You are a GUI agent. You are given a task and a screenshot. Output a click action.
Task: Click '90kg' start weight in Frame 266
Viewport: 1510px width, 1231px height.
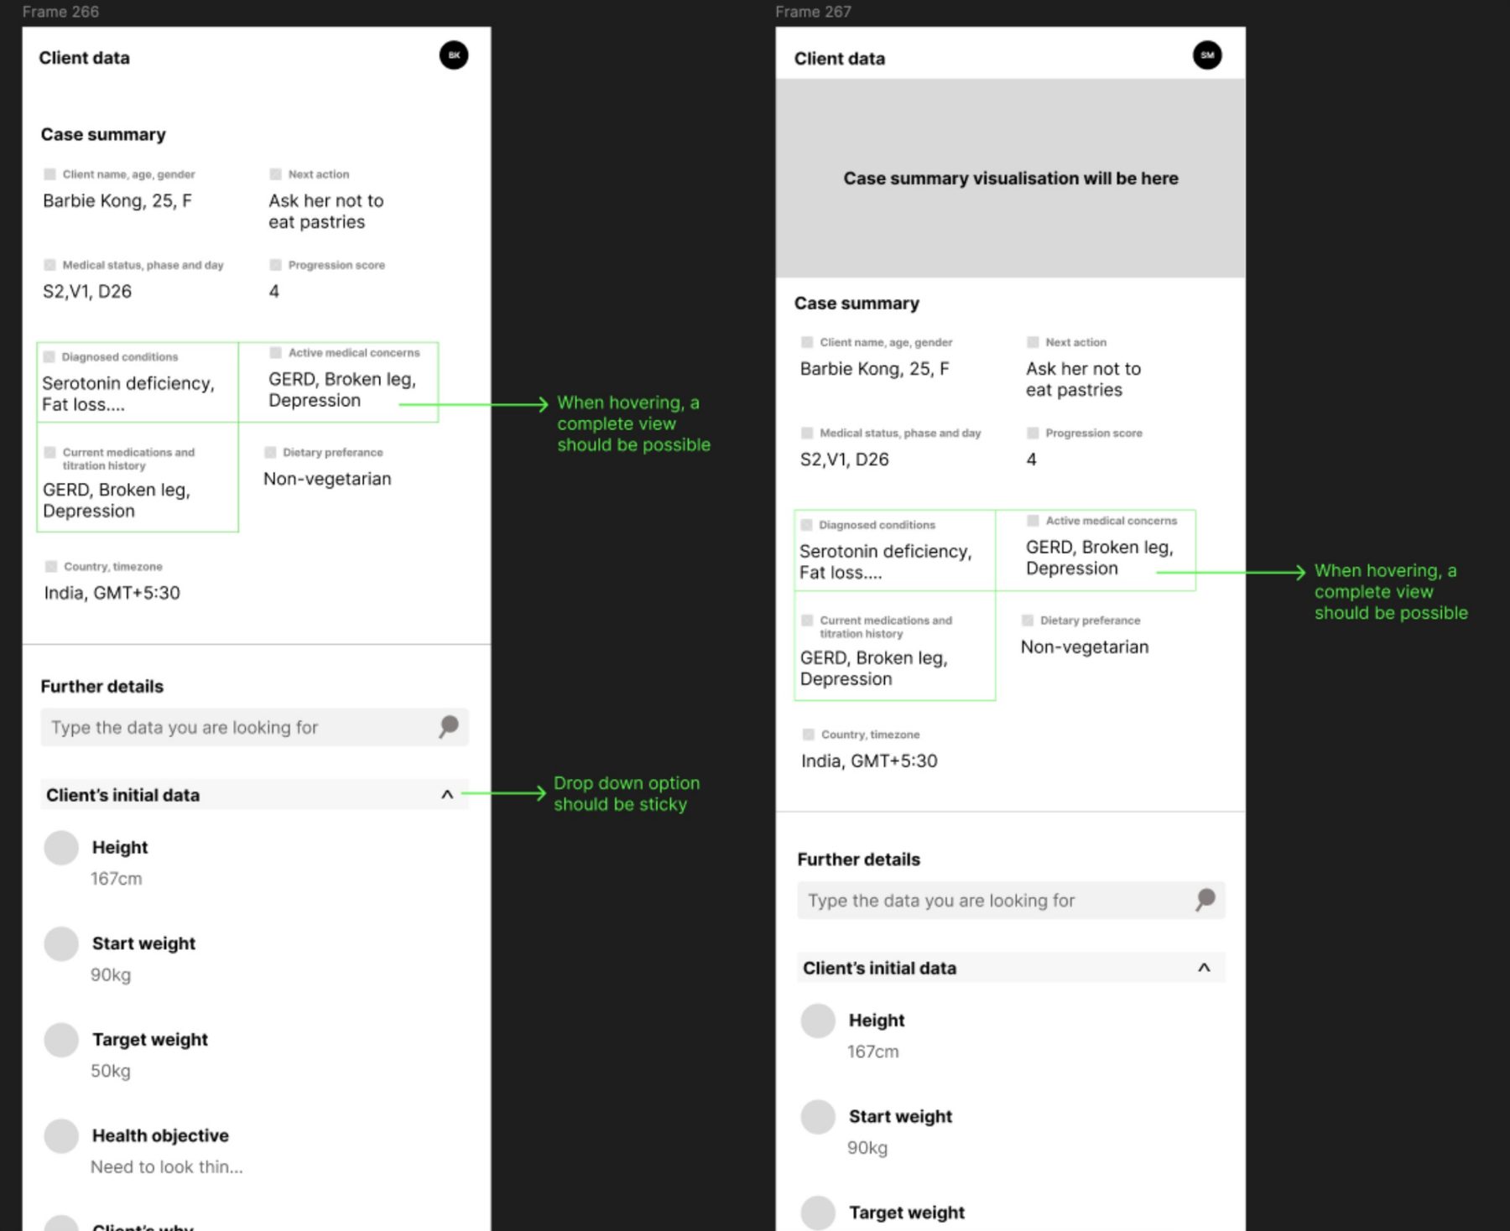click(x=111, y=975)
